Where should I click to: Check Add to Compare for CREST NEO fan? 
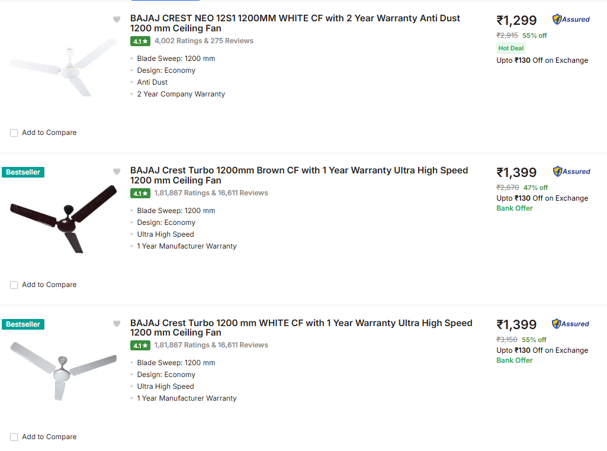click(x=14, y=133)
